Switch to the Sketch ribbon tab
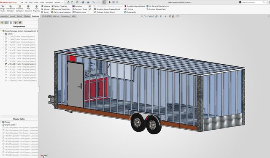This screenshot has width=270, height=158. (x=19, y=16)
